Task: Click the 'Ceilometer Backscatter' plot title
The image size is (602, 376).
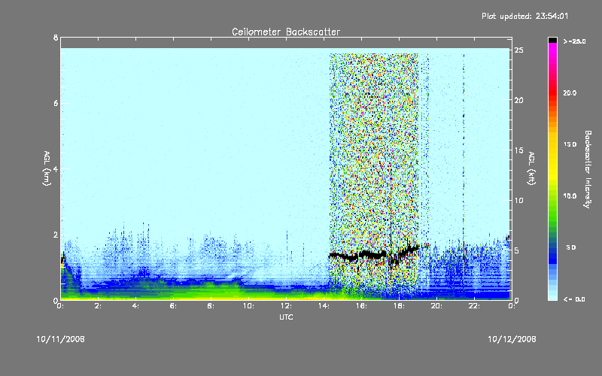Action: click(x=286, y=32)
